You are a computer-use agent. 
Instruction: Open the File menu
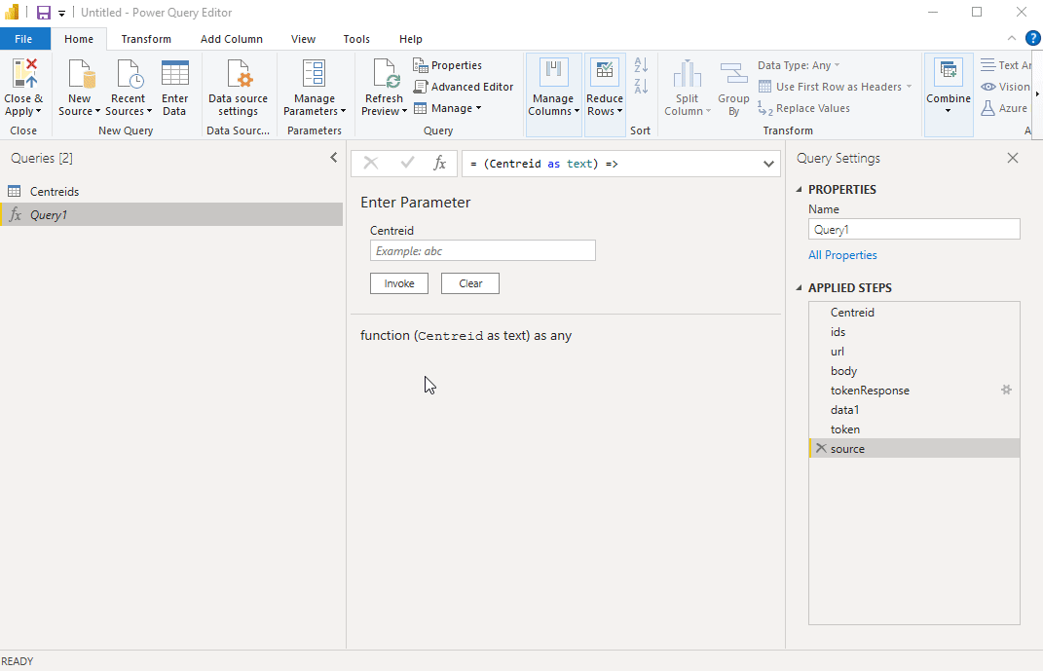24,39
